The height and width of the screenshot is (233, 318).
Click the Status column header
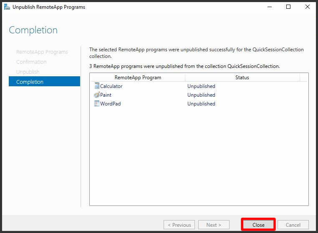coord(242,78)
